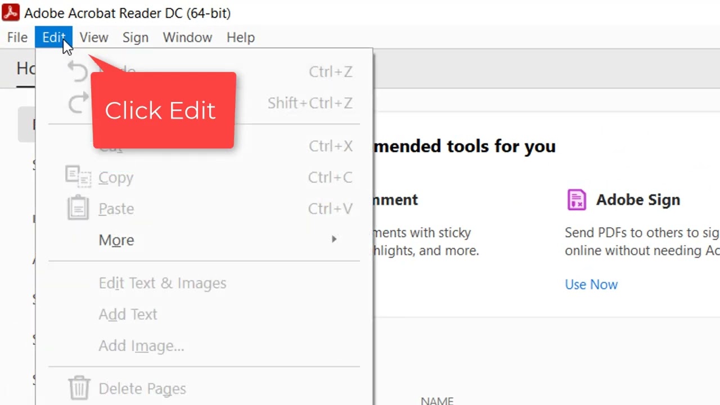Image resolution: width=720 pixels, height=405 pixels.
Task: Open the Help menu
Action: (x=240, y=38)
